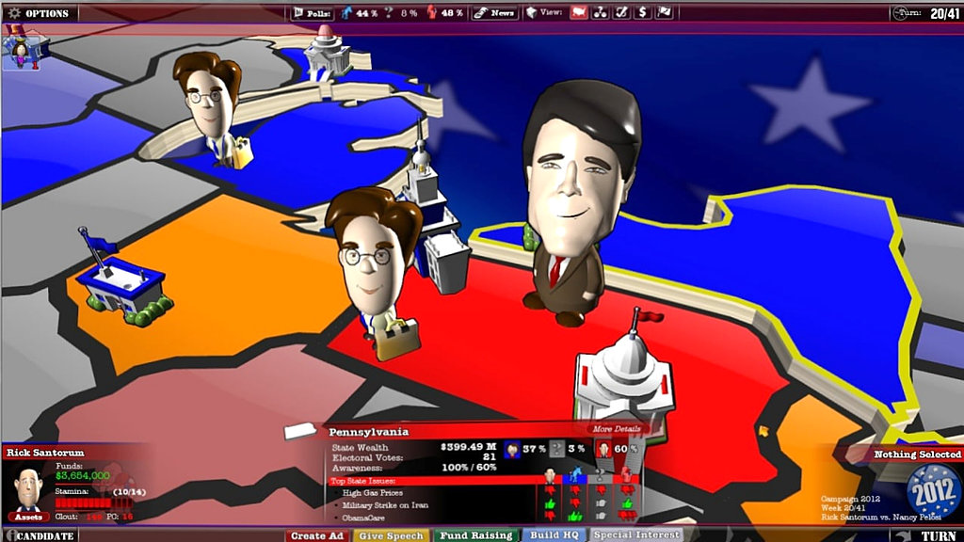Click the cube icon beside View label
Image resolution: width=964 pixels, height=542 pixels.
coord(531,12)
